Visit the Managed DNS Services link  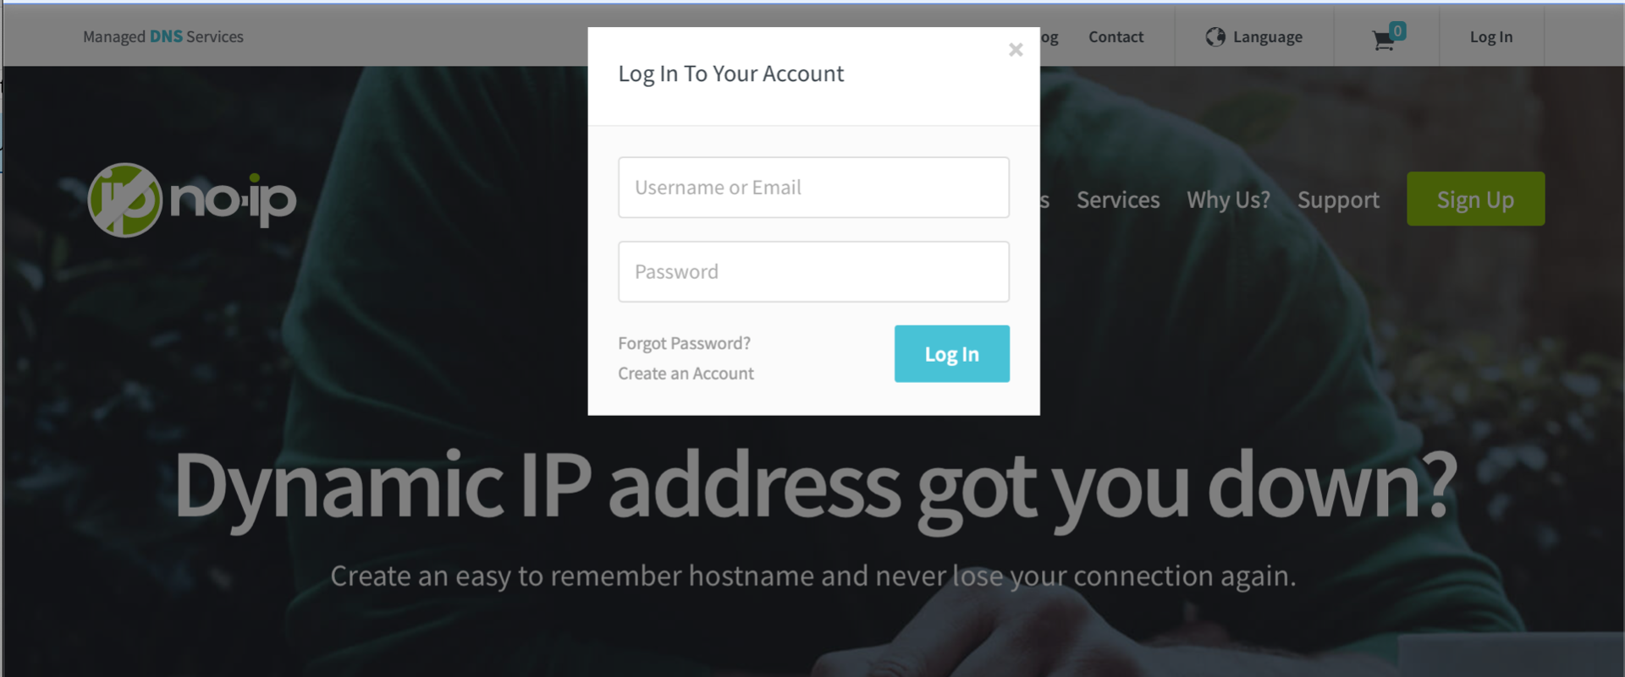point(163,36)
